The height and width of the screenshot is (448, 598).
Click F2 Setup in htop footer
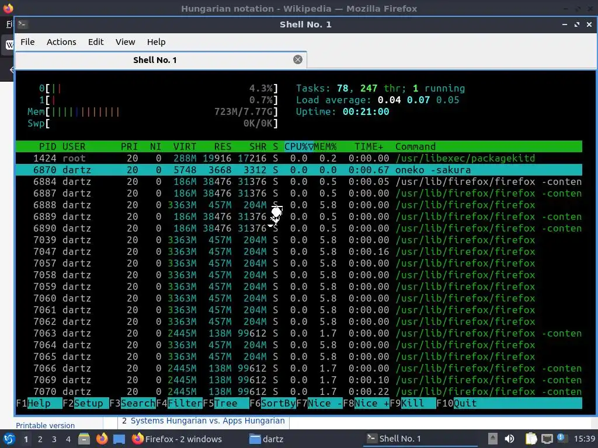pos(86,403)
